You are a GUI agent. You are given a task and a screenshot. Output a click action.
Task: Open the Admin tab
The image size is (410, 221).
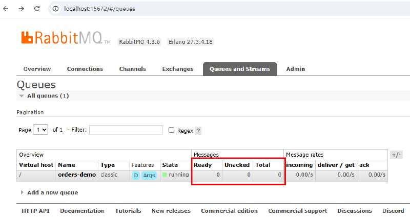pyautogui.click(x=296, y=69)
